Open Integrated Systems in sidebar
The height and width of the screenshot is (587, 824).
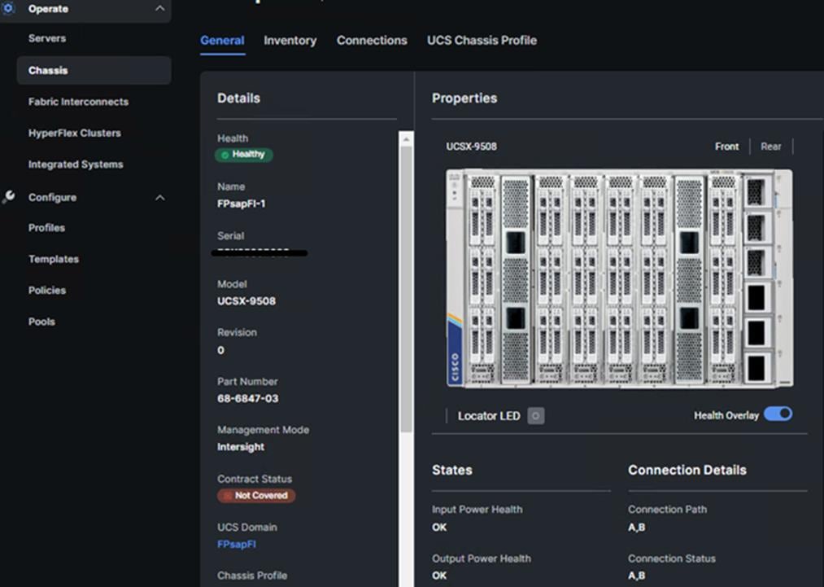coord(76,164)
